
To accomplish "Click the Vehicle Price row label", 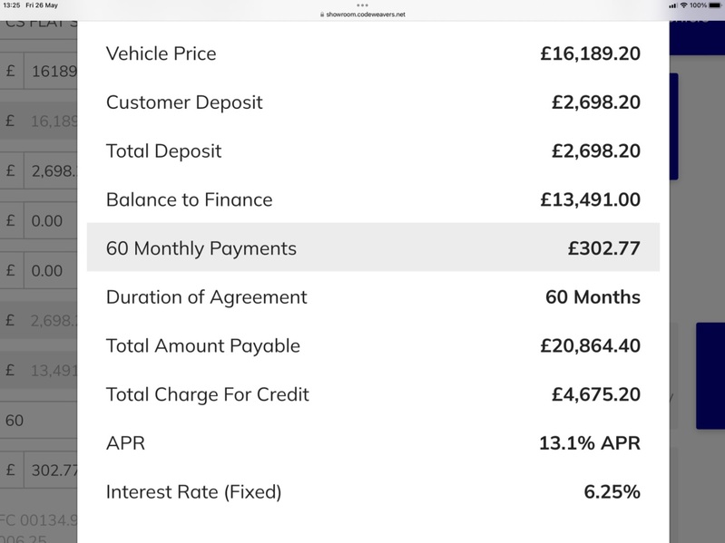I will 161,53.
